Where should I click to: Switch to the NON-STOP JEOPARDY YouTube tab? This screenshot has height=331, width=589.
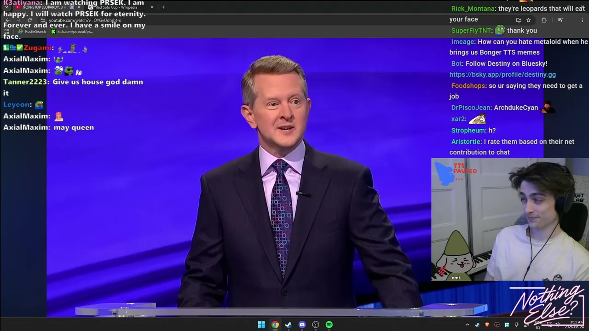[x=48, y=7]
